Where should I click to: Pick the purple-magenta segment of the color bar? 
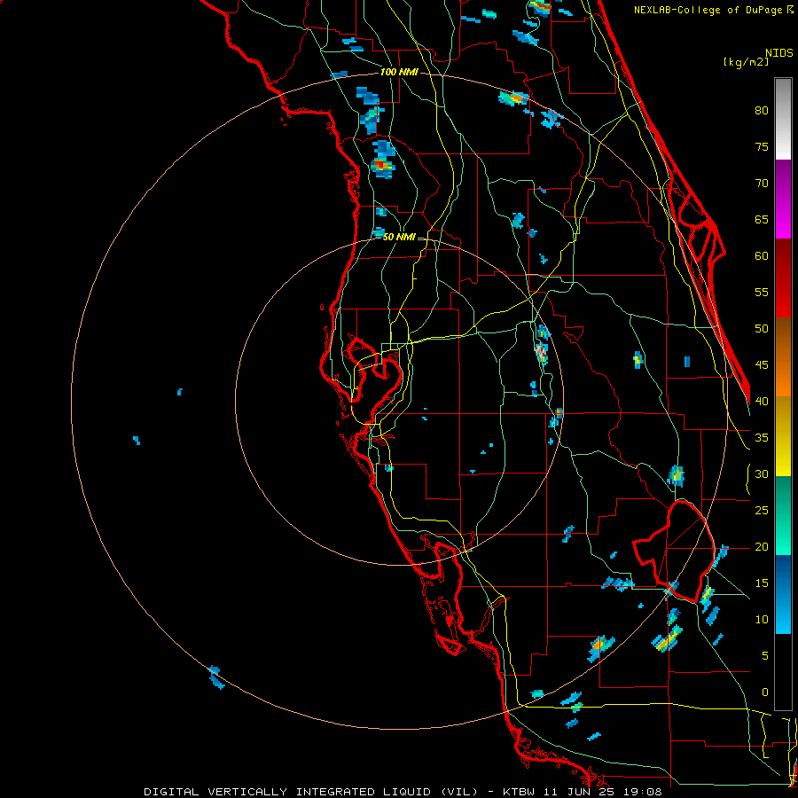783,199
